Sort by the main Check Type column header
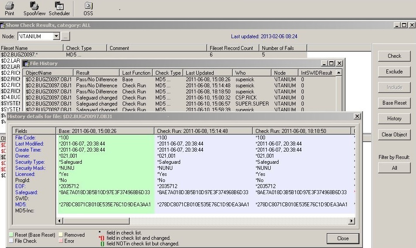Image resolution: width=416 pixels, height=248 pixels. [x=85, y=48]
